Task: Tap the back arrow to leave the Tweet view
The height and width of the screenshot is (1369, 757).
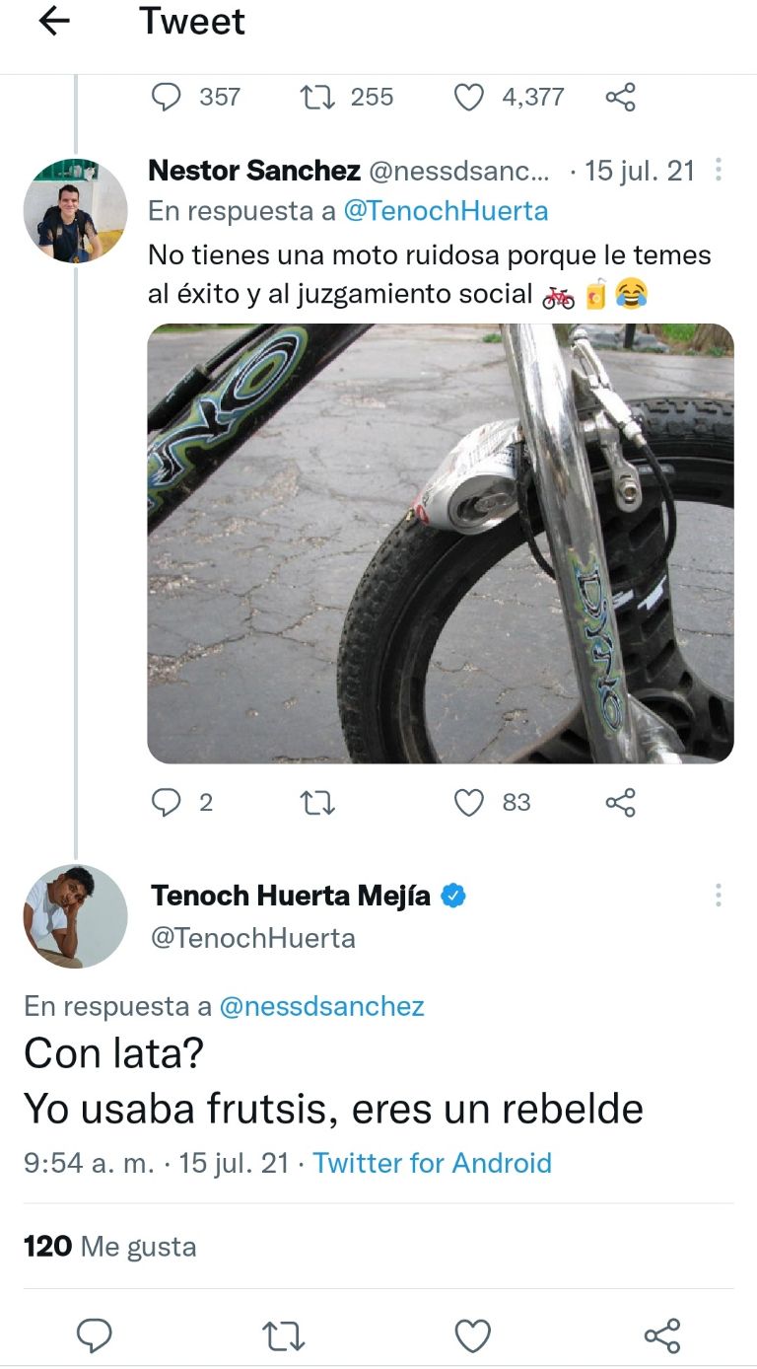Action: (x=54, y=22)
